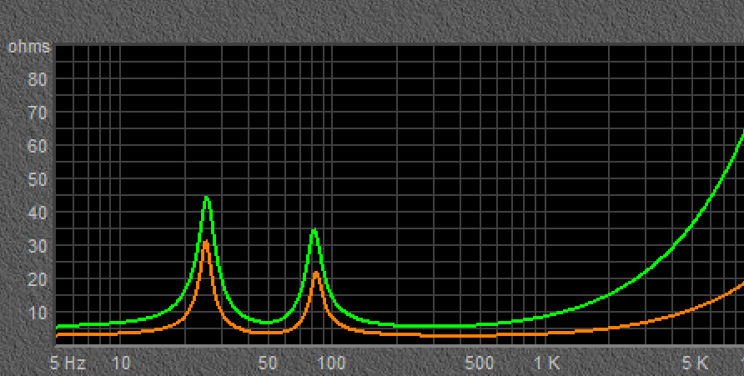Click the green curve's tallest peak
The height and width of the screenshot is (376, 744).
click(206, 198)
